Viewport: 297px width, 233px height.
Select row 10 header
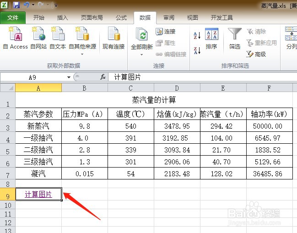pos(8,205)
